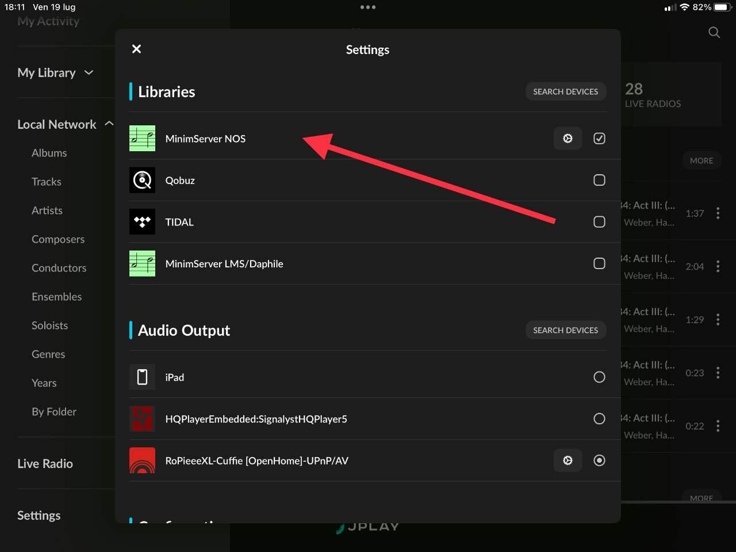Click the TIDAL logo icon
This screenshot has width=736, height=552.
click(142, 222)
